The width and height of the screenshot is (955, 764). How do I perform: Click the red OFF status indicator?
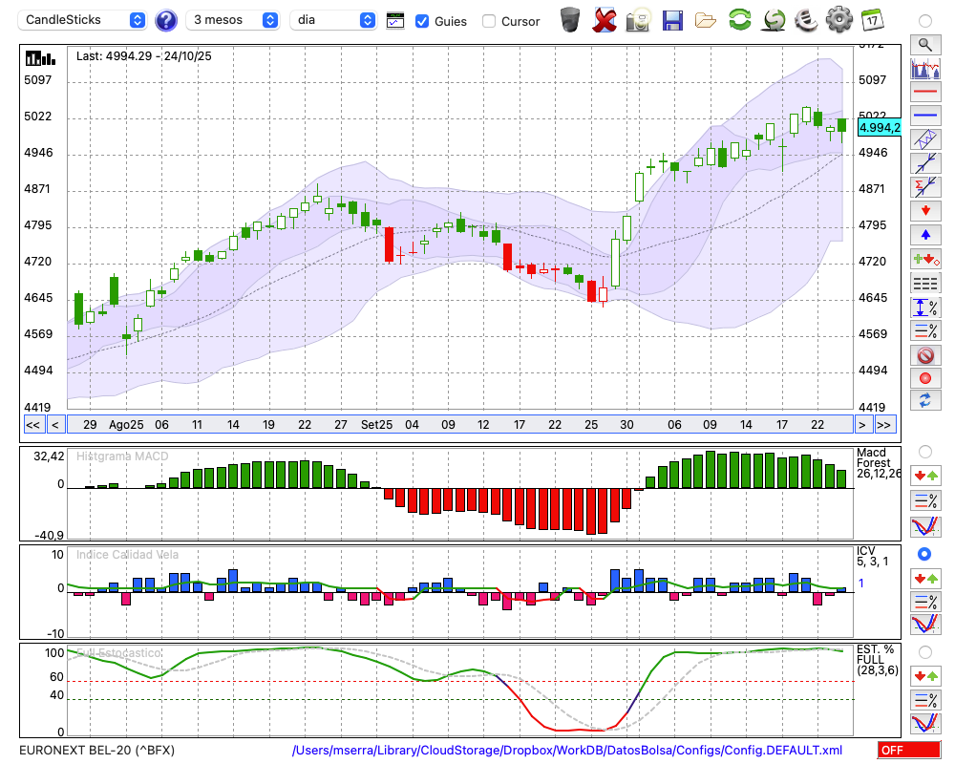pyautogui.click(x=908, y=751)
